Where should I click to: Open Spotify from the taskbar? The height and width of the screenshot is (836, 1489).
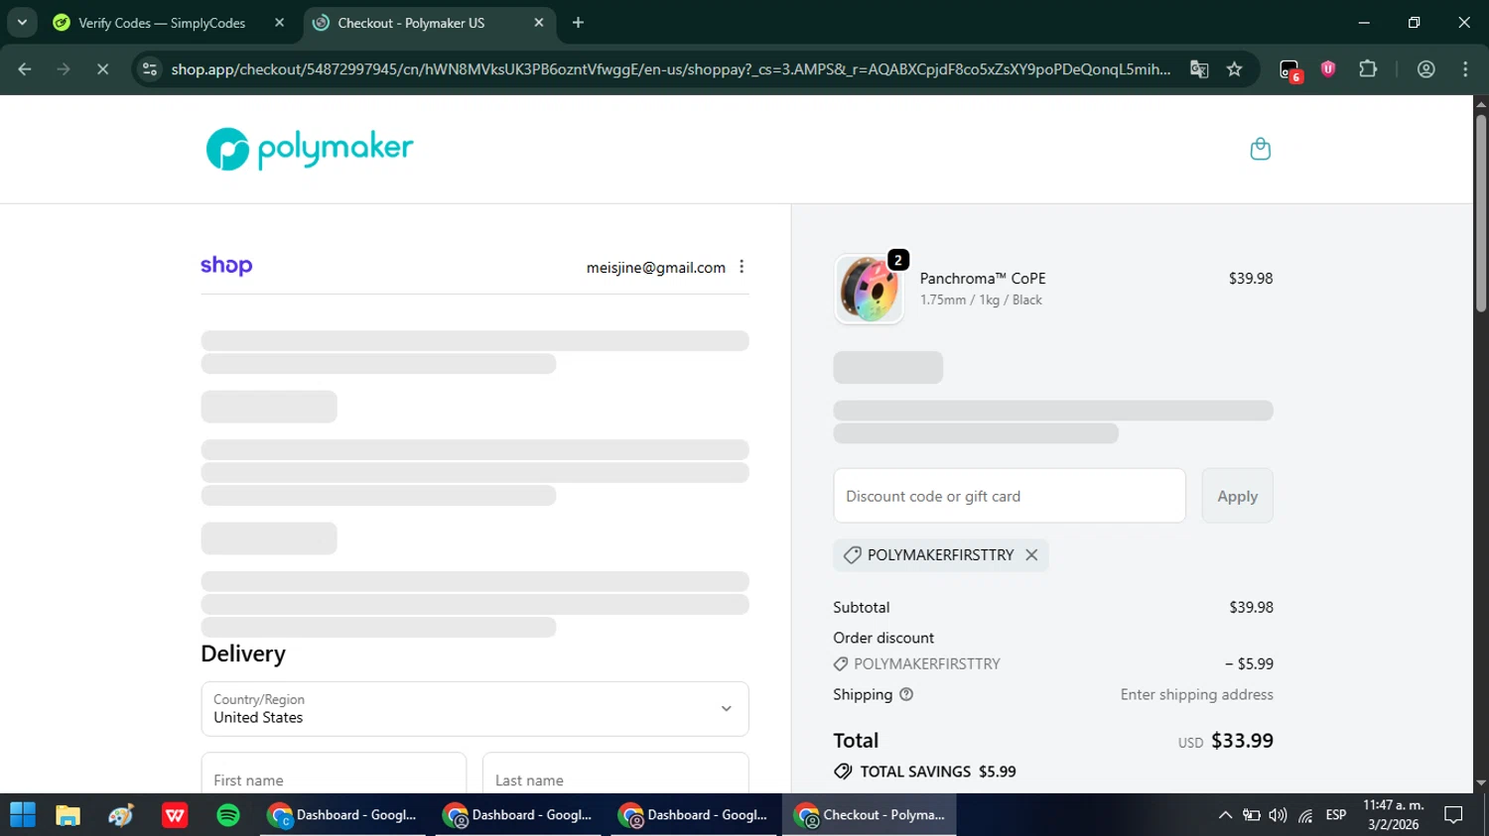tap(228, 815)
